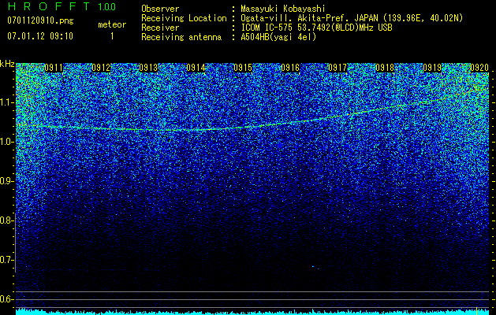Click the Receiving Location field label
The height and width of the screenshot is (315, 496).
pos(184,18)
